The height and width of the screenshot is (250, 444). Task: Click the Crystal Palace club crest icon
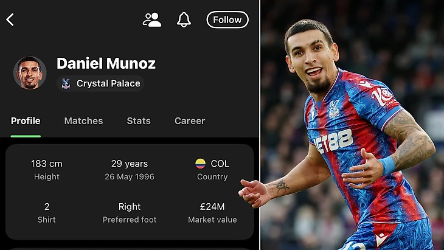[x=66, y=84]
